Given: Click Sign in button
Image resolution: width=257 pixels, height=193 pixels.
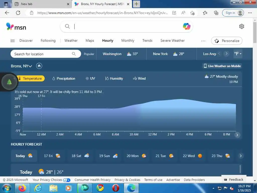Looking at the screenshot, I should pos(233,13).
